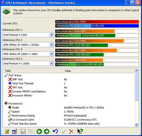
Task: Click the floppy disk Save icon
Action: tap(23, 131)
